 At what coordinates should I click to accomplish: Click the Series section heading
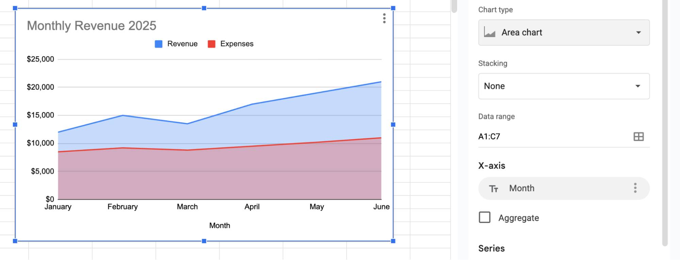[x=491, y=248]
